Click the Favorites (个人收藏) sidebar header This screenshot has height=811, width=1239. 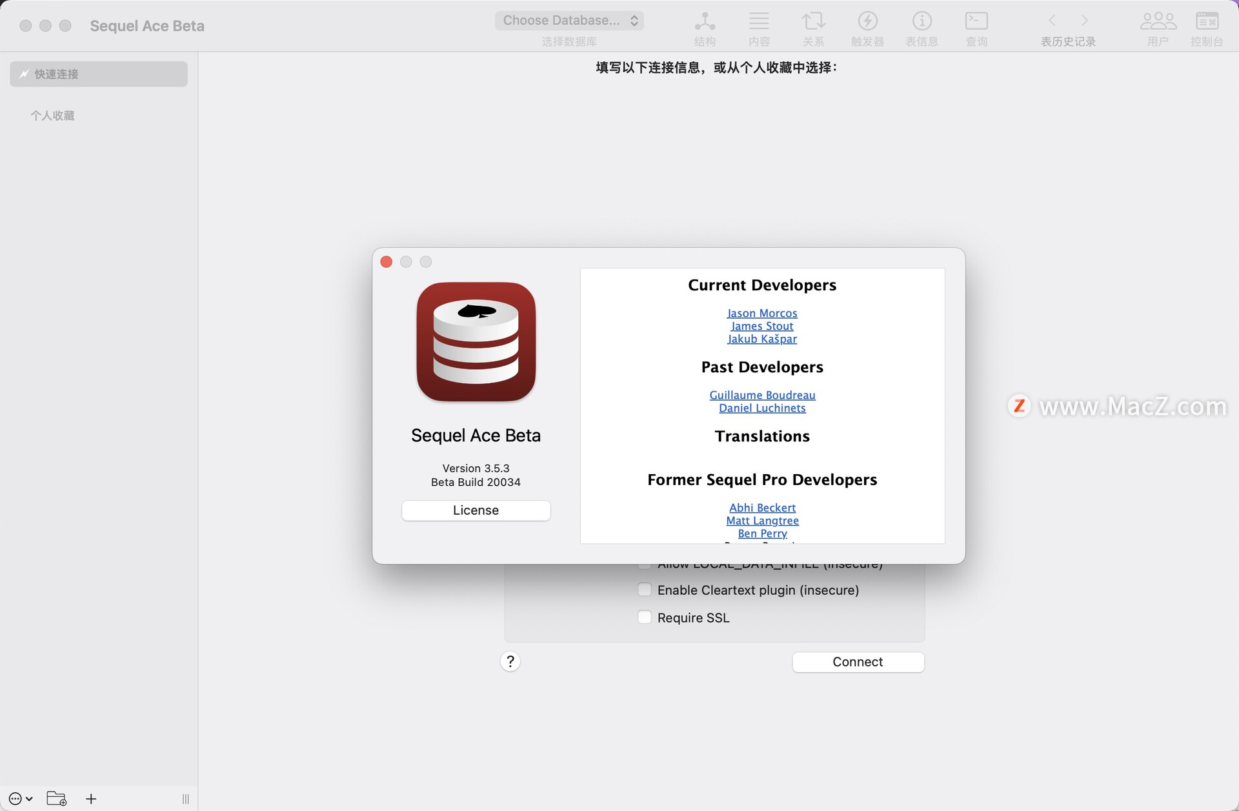click(x=52, y=115)
